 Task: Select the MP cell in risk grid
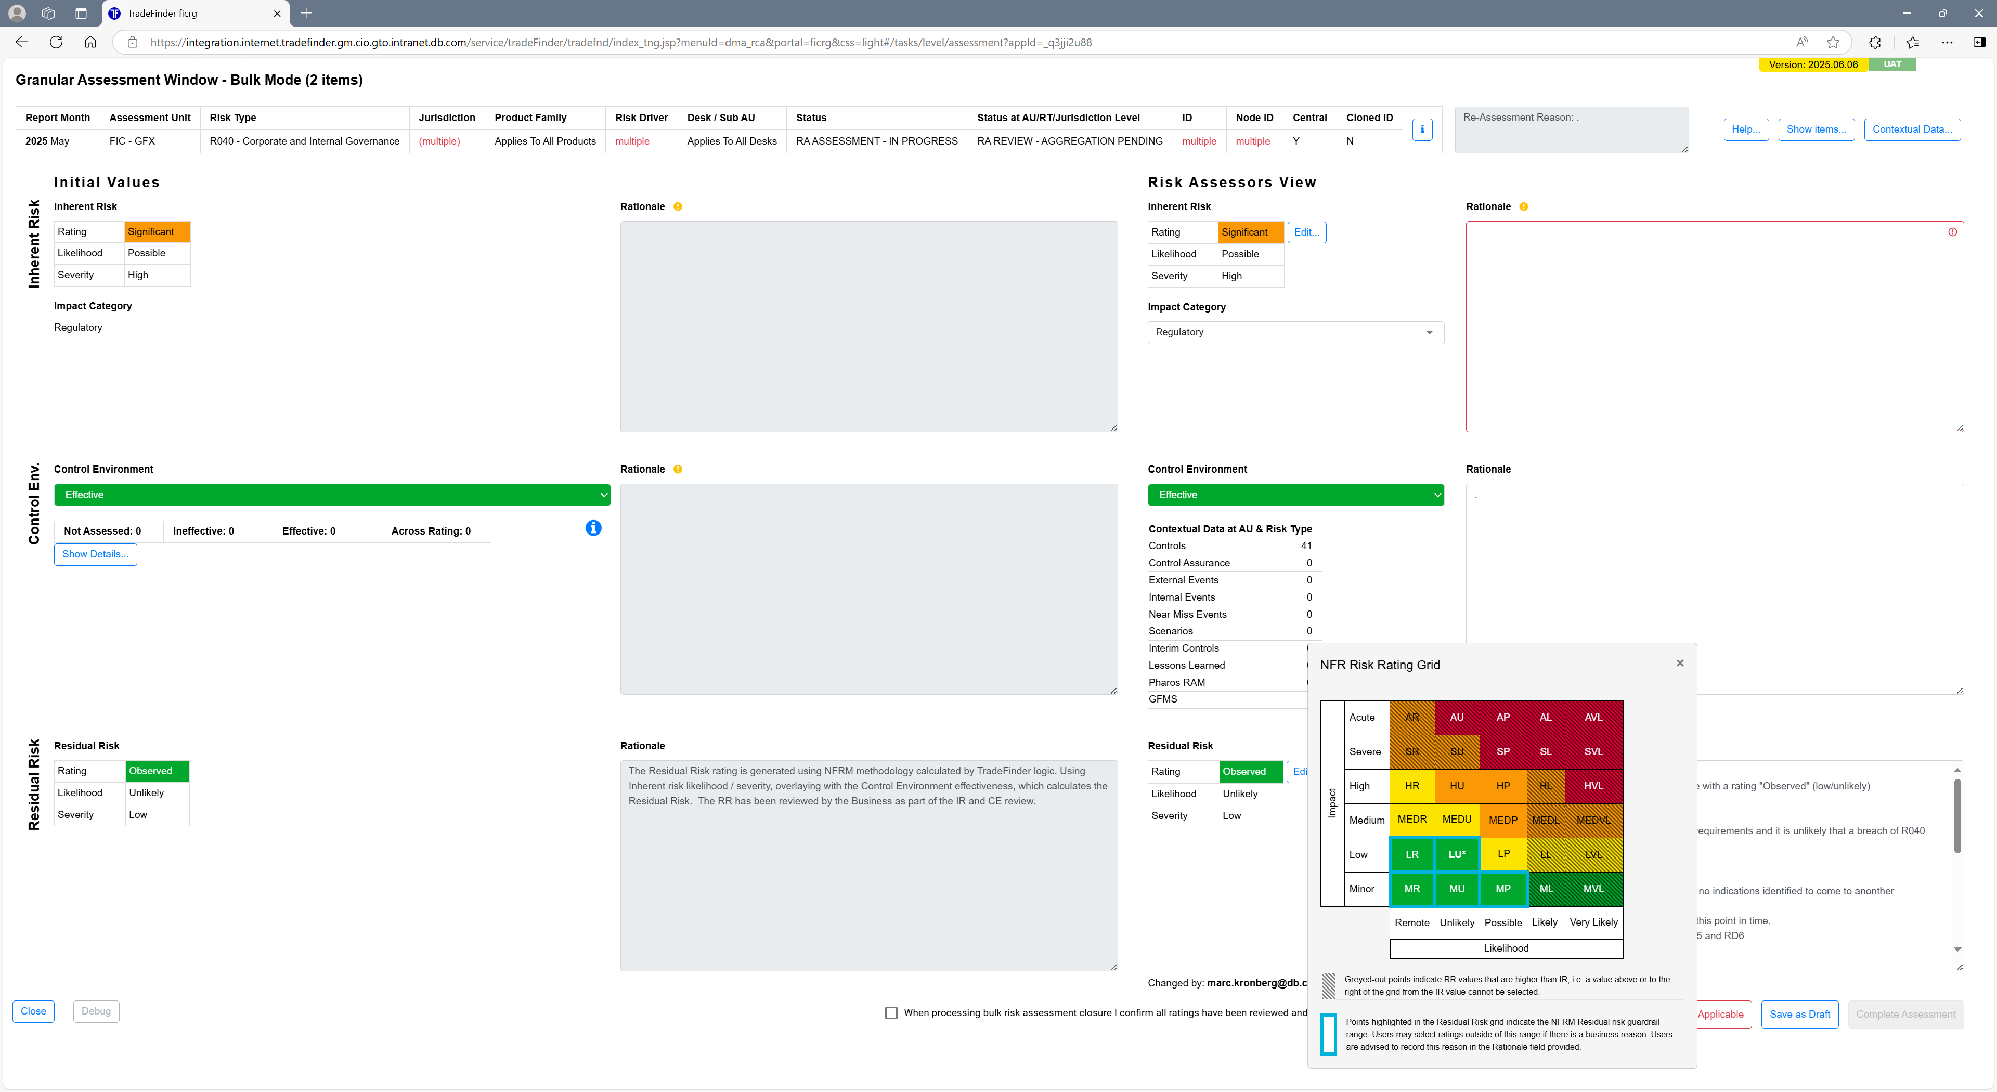pos(1502,889)
